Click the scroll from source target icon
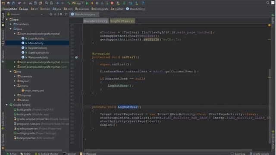The width and height of the screenshot is (276, 155). coord(51,14)
